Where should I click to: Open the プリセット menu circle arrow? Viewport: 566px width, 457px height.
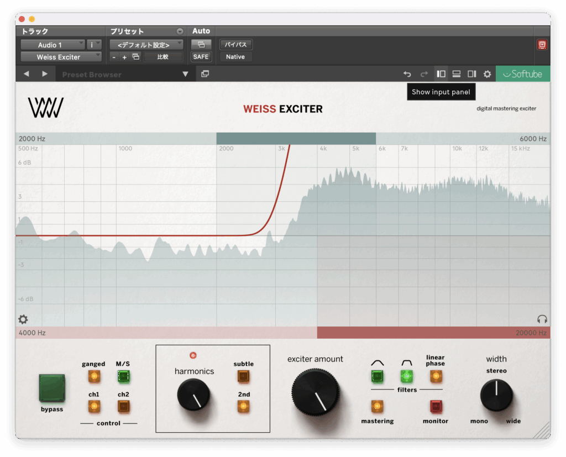point(180,31)
